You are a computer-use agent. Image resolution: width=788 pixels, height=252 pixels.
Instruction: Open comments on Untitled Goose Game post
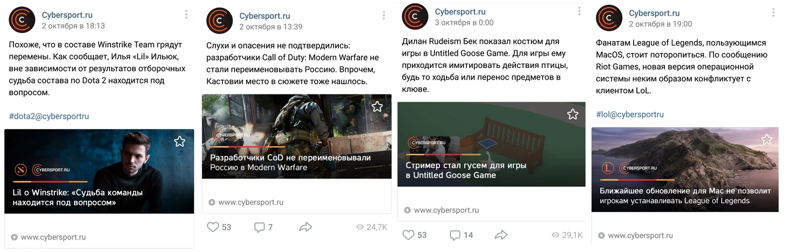(461, 235)
